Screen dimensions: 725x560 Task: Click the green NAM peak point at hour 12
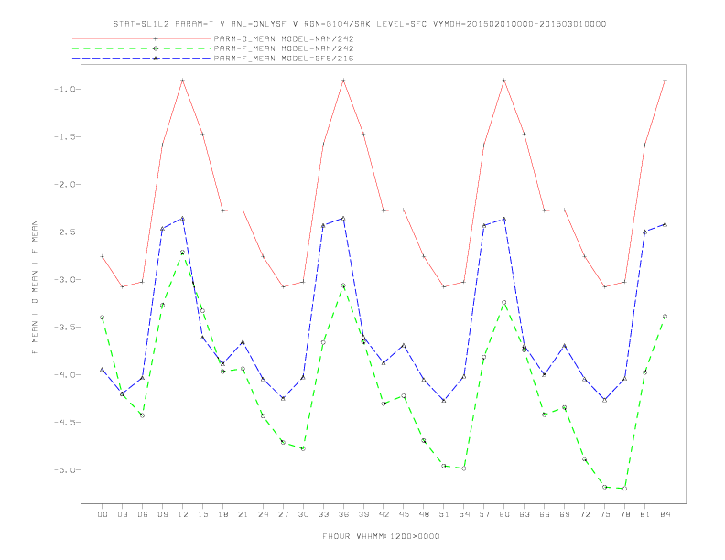pos(183,253)
